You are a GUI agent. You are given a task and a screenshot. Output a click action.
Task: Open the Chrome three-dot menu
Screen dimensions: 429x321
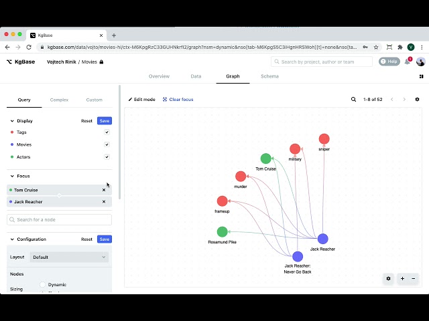422,47
